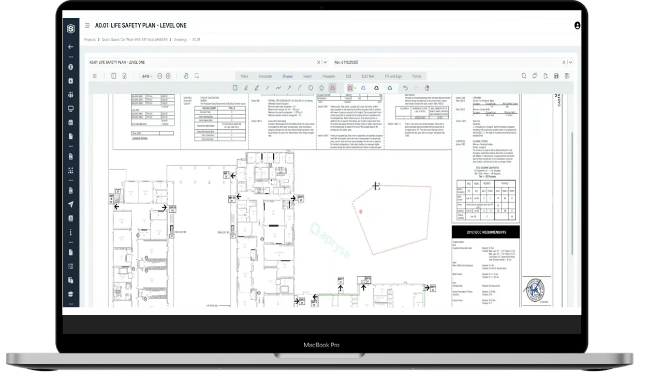
Task: Switch to the View tab
Action: pos(244,76)
